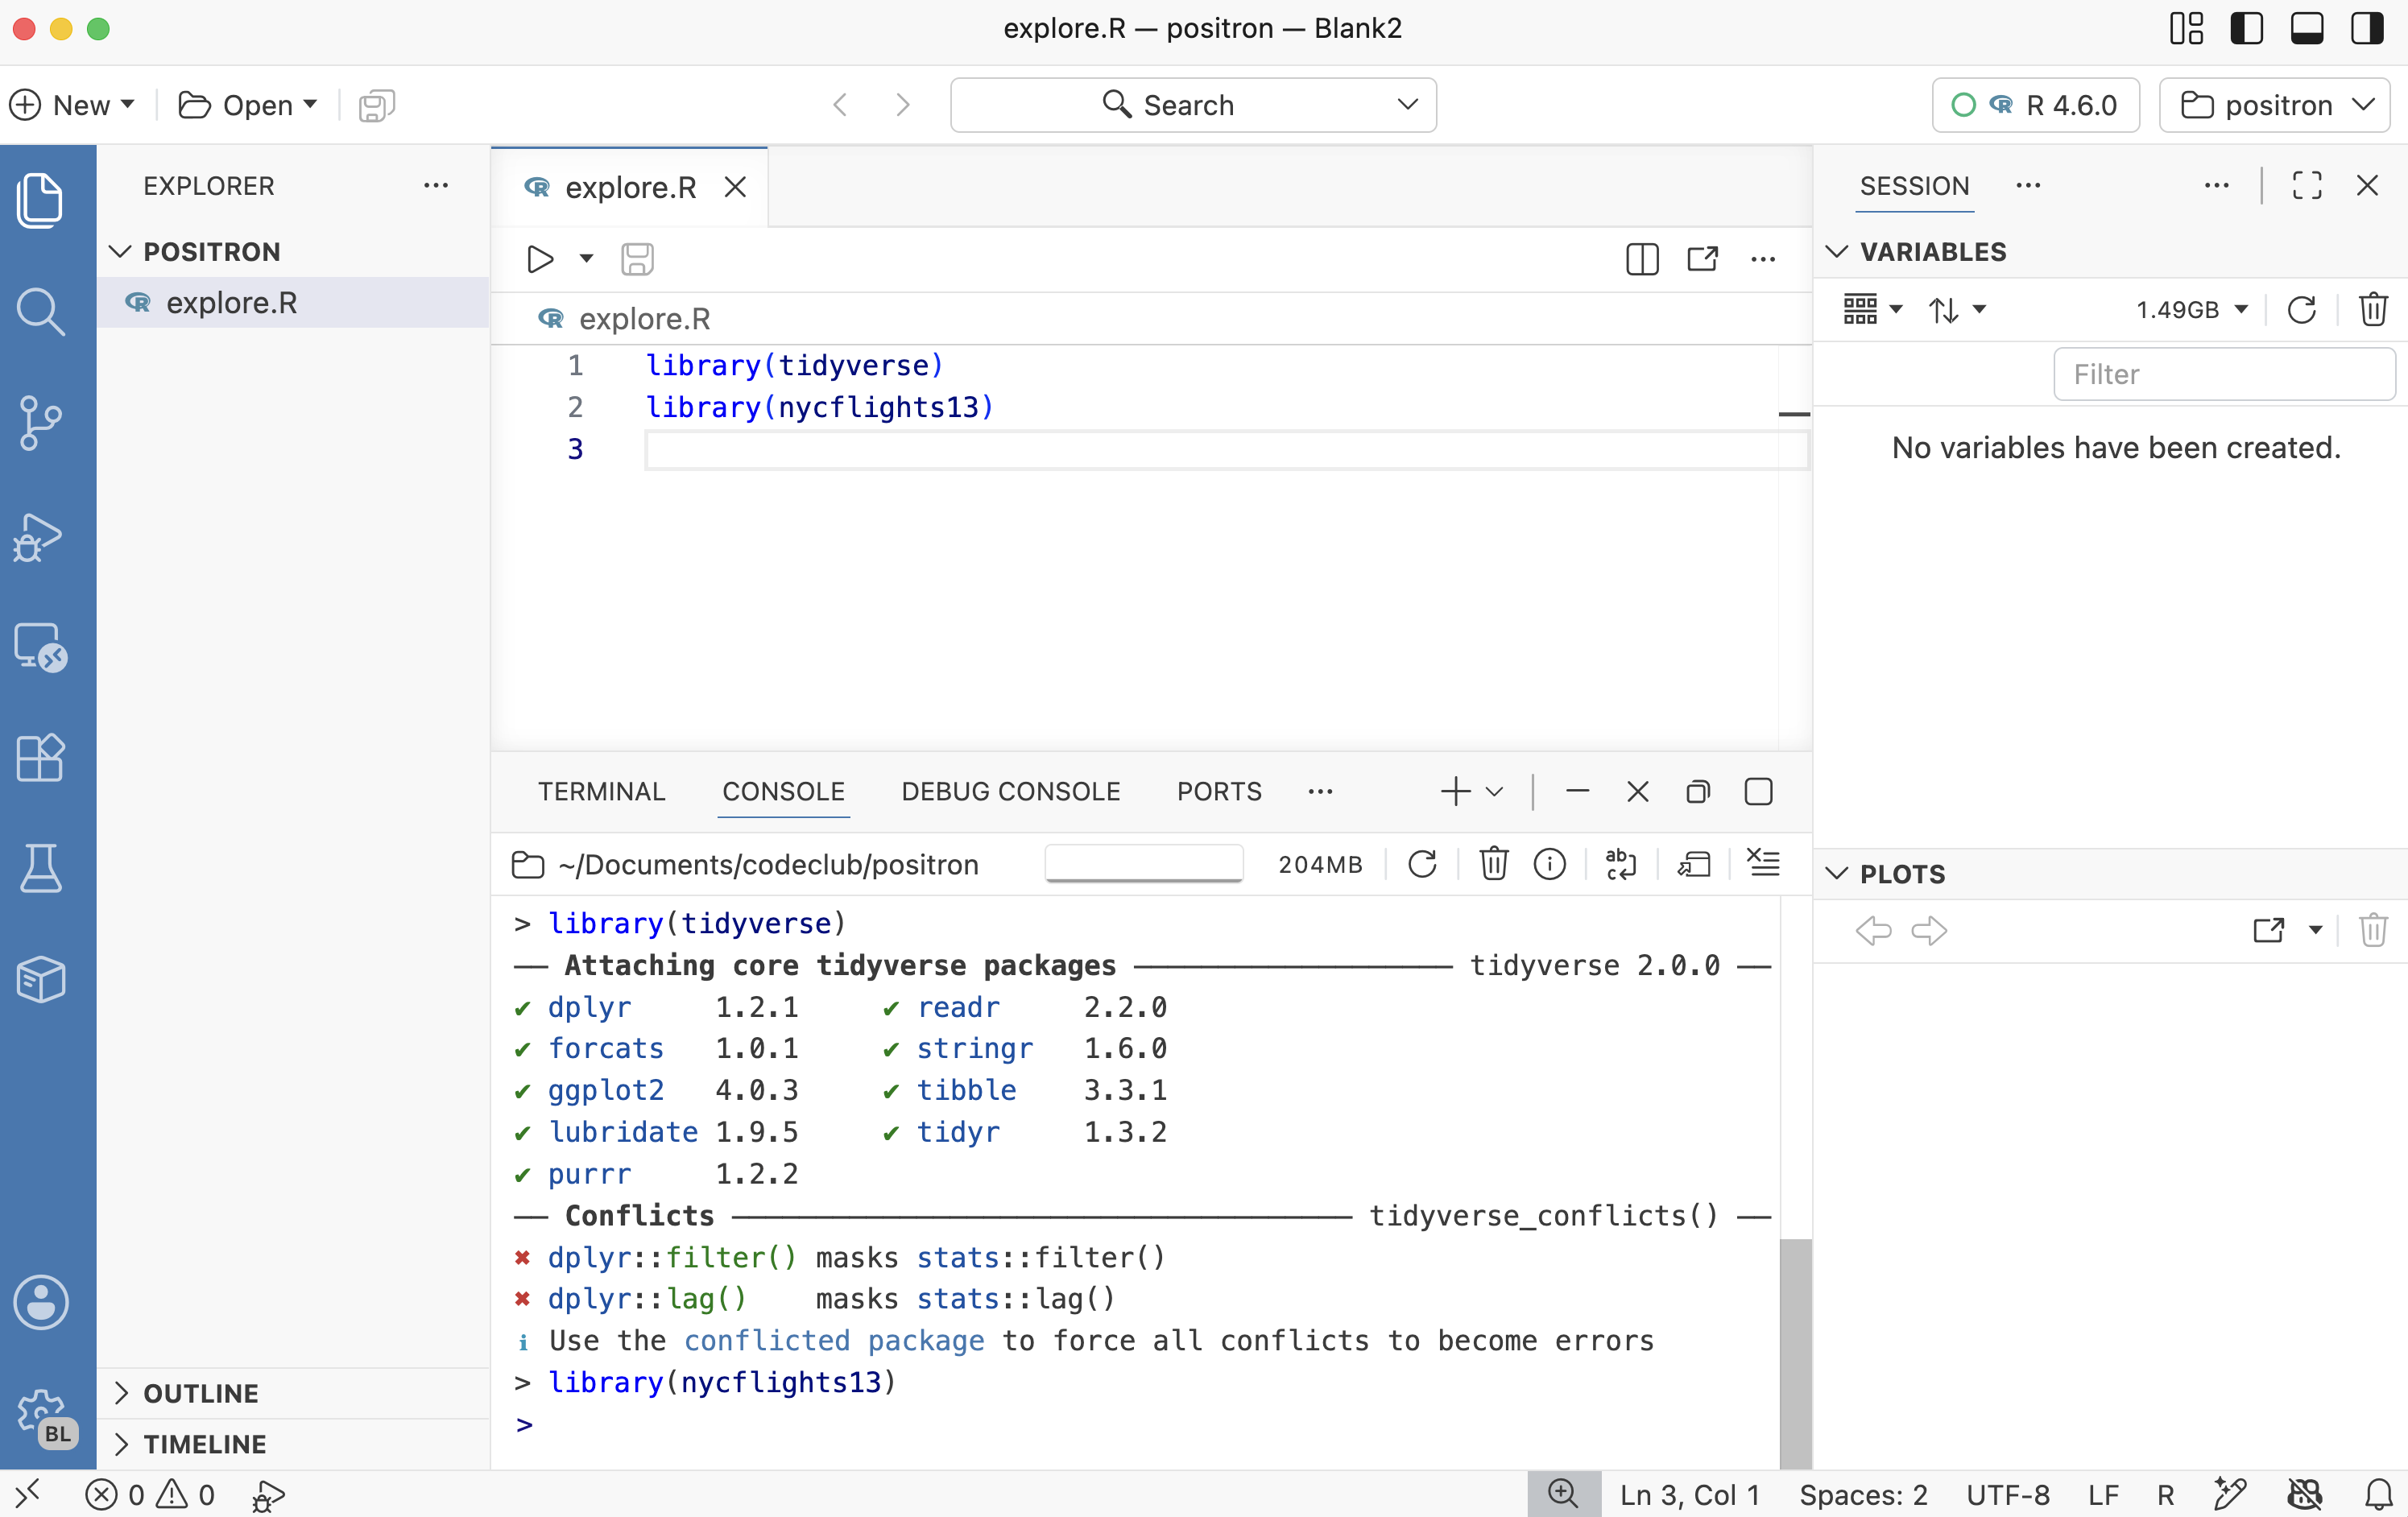Open the New dropdown menu

click(x=72, y=105)
